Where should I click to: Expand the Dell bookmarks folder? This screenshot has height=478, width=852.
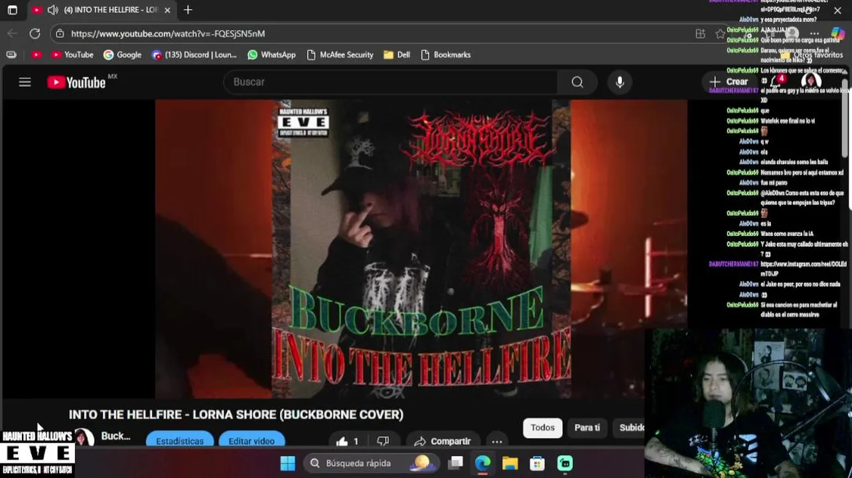coord(396,54)
